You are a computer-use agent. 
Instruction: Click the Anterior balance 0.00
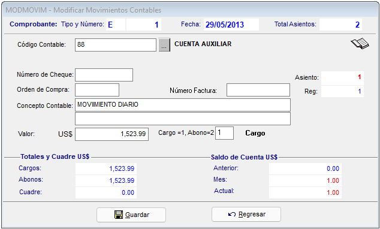point(305,168)
